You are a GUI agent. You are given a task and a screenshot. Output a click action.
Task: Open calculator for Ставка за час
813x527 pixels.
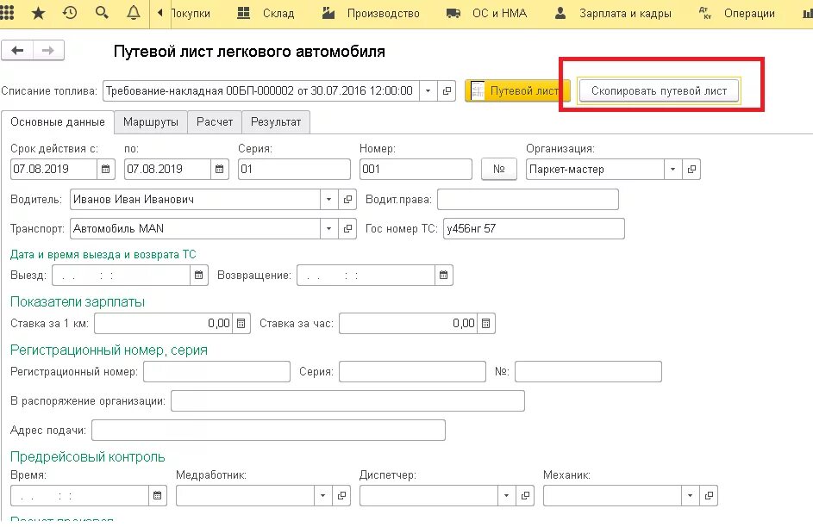pyautogui.click(x=486, y=324)
